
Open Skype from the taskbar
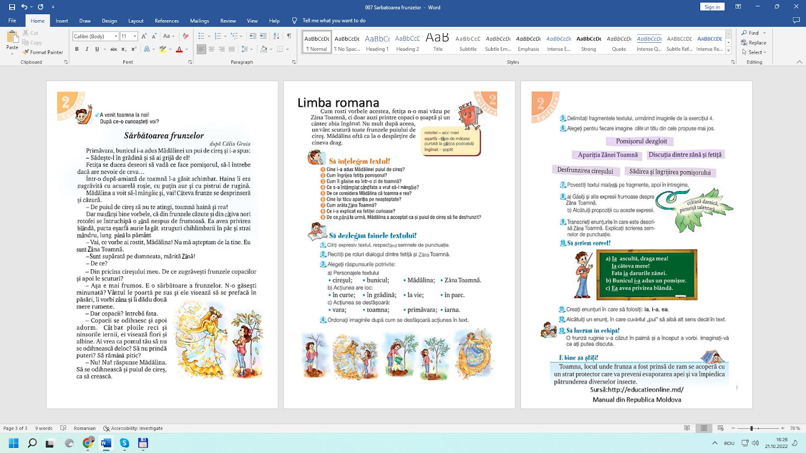click(x=124, y=443)
